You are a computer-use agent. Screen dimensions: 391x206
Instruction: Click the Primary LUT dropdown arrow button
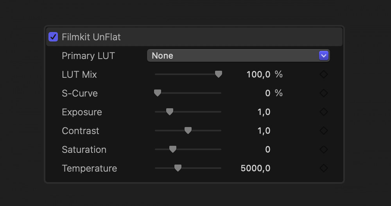(323, 56)
